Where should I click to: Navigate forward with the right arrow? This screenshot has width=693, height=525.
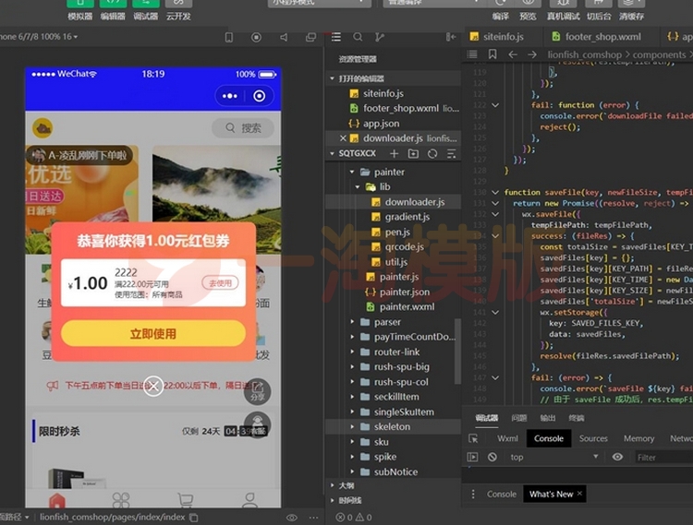click(x=532, y=54)
